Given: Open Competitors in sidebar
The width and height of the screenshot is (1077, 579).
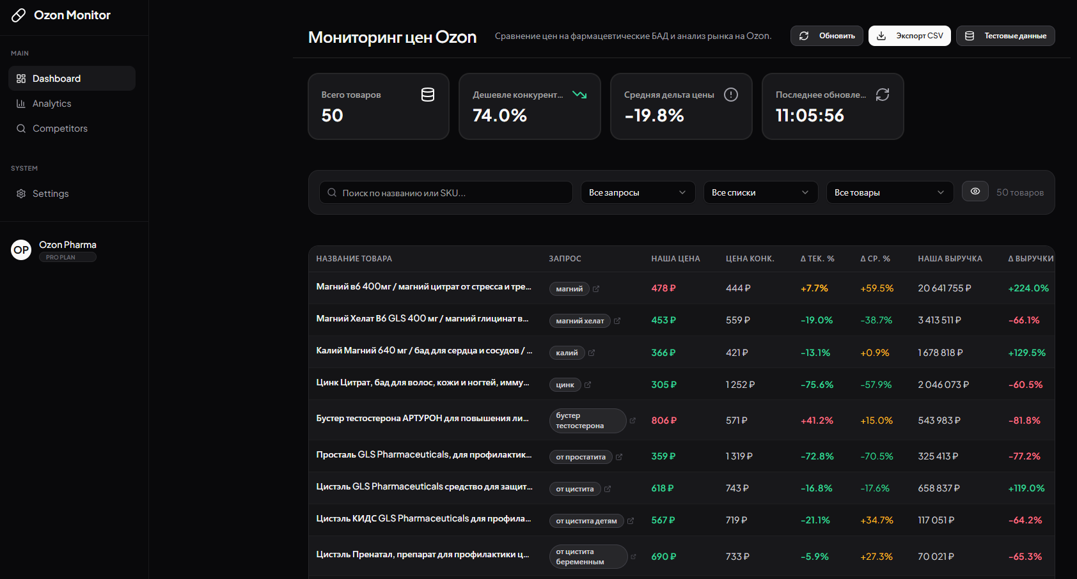Looking at the screenshot, I should [x=72, y=128].
